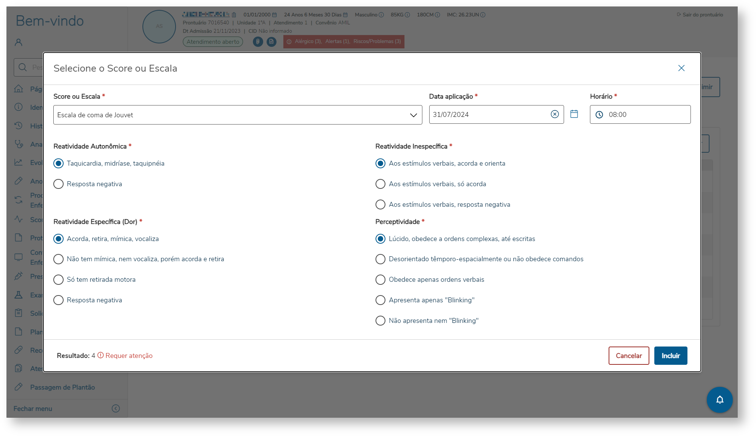Click the clock icon in Horário field
Viewport: 756px width, 436px height.
pos(599,115)
